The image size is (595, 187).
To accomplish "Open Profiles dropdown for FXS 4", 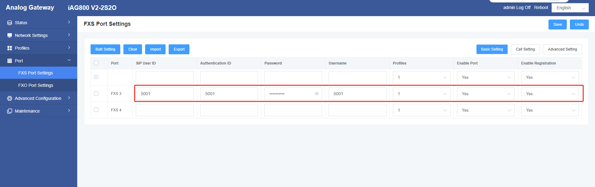I will [421, 110].
